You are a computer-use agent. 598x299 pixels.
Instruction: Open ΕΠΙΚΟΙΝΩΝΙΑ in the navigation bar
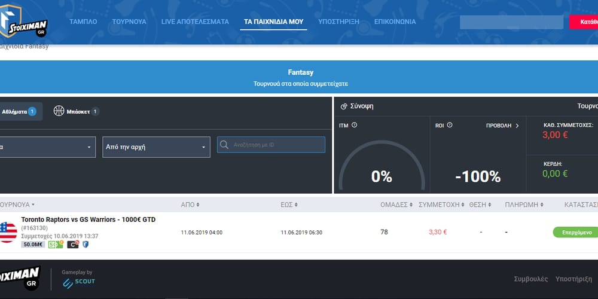(395, 22)
